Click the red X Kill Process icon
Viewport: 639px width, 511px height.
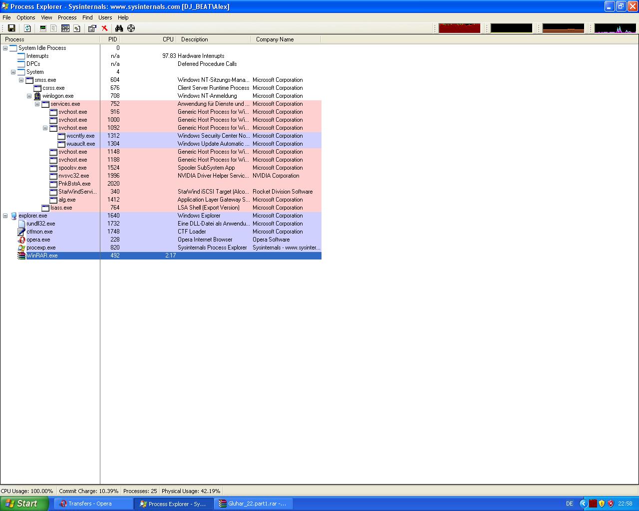[x=104, y=28]
